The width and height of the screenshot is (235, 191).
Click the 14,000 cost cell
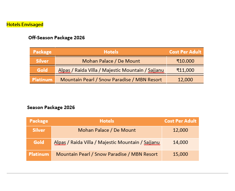coord(180,142)
